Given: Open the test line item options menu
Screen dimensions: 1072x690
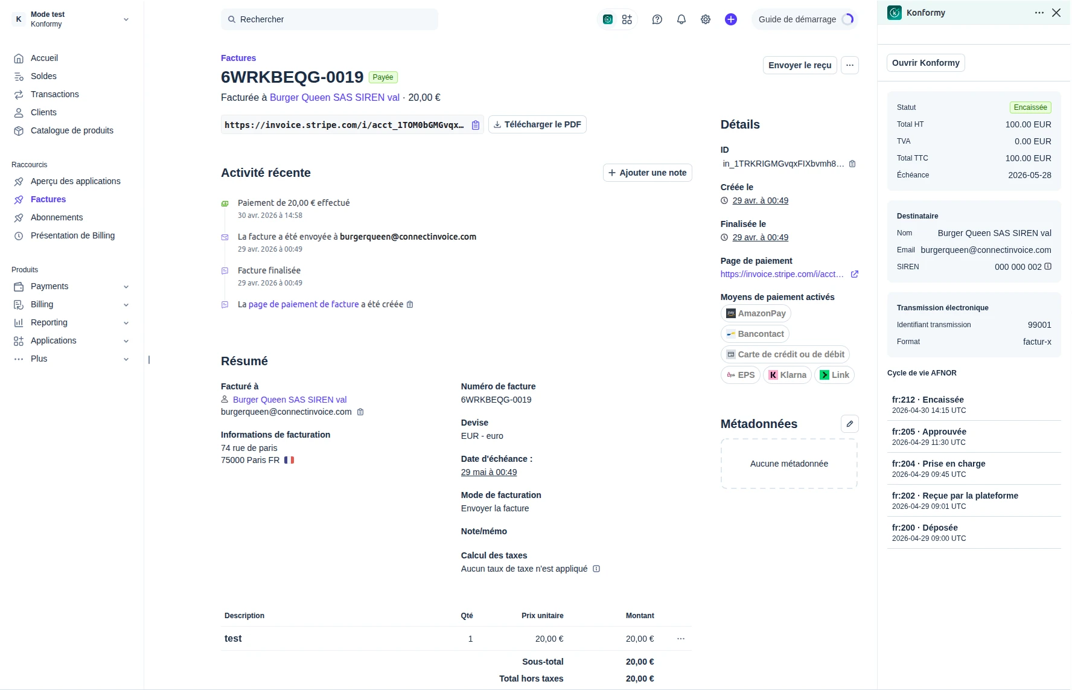Looking at the screenshot, I should point(681,639).
